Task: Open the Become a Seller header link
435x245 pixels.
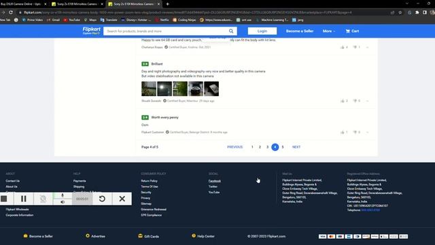Action: tap(300, 31)
